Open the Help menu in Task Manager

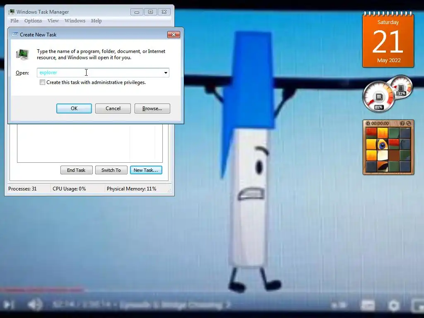click(x=96, y=21)
